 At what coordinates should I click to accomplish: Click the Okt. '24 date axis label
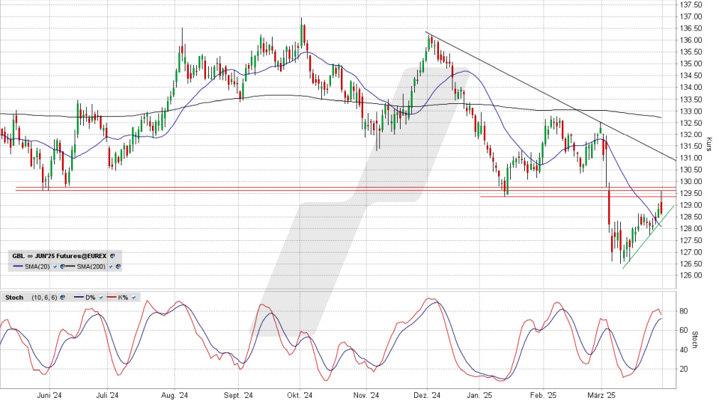click(300, 396)
